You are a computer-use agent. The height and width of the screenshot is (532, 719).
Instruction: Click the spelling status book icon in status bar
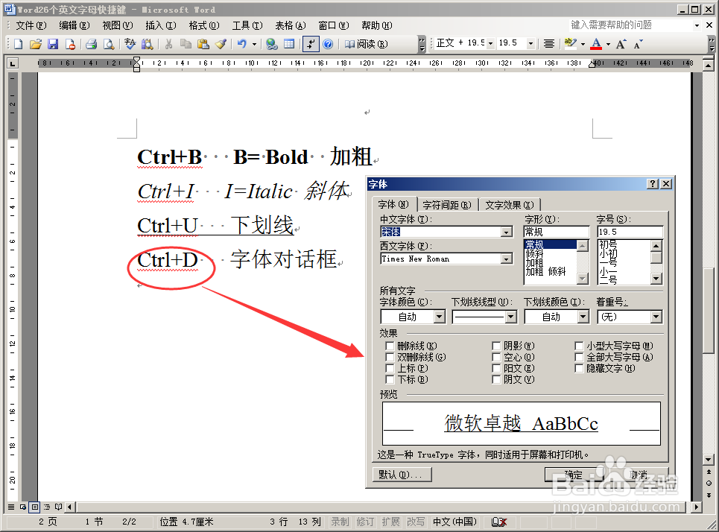[498, 522]
